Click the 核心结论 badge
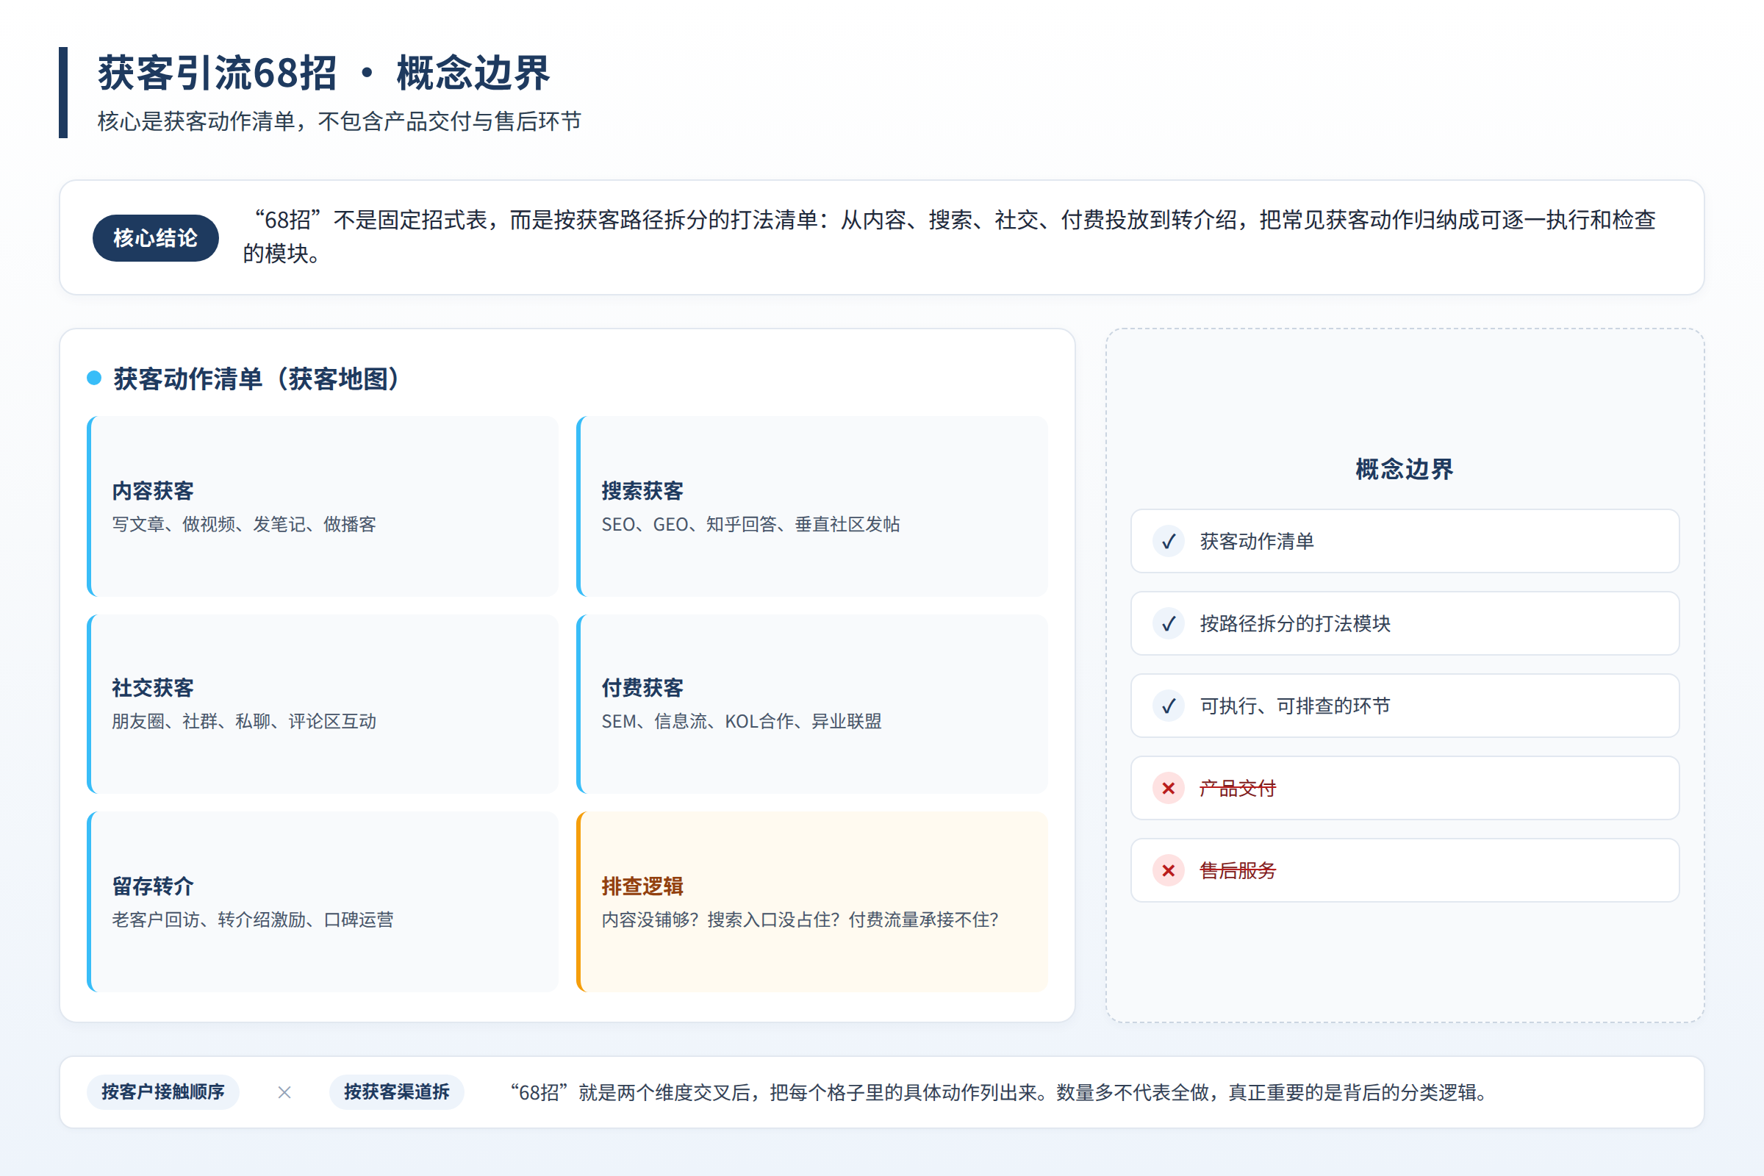Screen dimensions: 1764x1176 click(155, 237)
